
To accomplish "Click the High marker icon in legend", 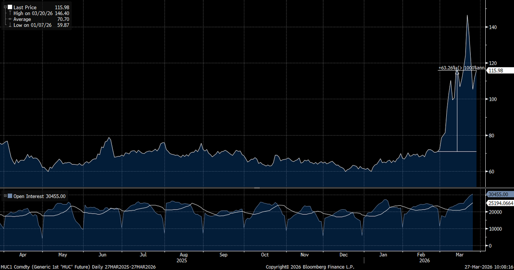I will point(10,13).
